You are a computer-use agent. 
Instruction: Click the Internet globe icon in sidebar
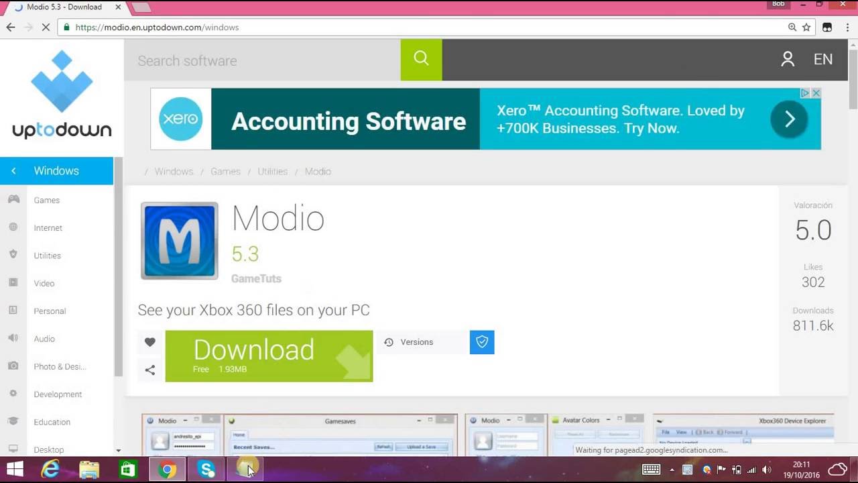click(13, 227)
